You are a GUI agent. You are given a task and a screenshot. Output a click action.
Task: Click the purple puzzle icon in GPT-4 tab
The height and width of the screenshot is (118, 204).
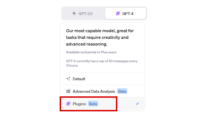pos(118,13)
